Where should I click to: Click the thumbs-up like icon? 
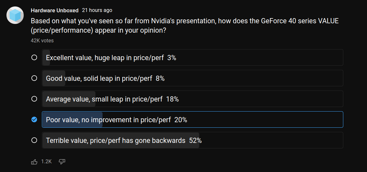click(x=34, y=162)
